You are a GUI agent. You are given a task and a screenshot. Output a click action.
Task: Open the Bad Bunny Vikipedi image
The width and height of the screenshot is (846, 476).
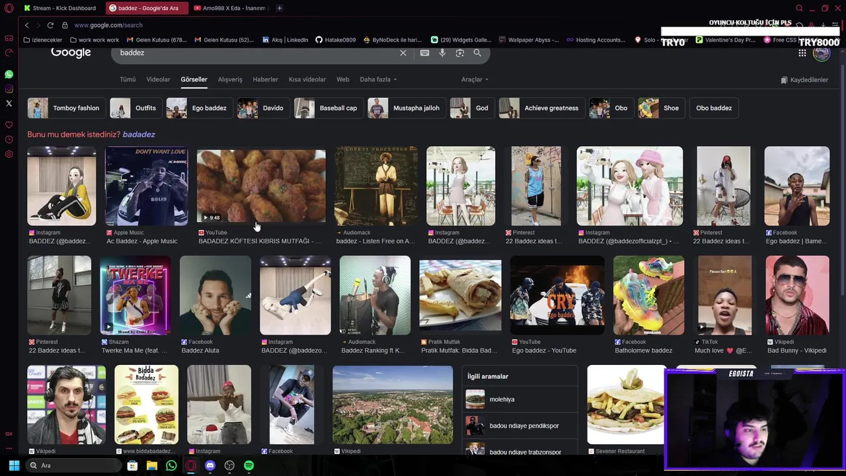click(x=797, y=296)
